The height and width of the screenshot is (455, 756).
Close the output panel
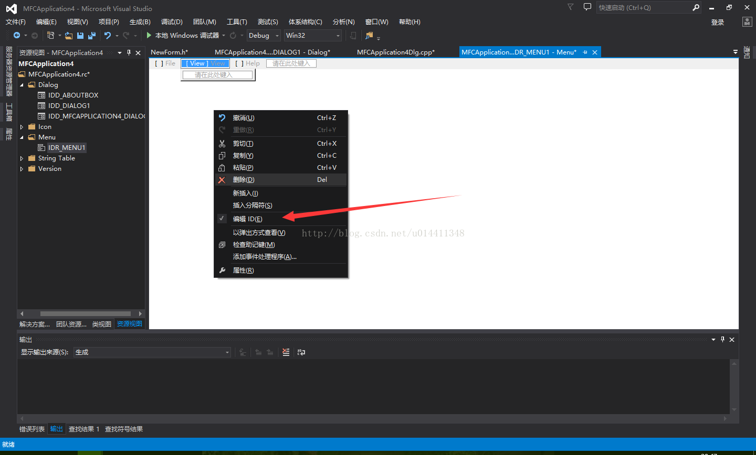click(x=732, y=339)
